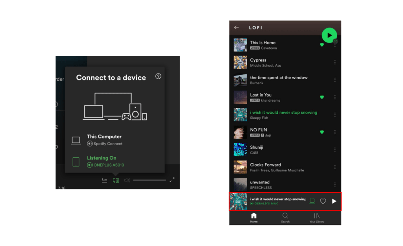
Task: Tap the NO FUN album thumbnail
Action: 240,132
